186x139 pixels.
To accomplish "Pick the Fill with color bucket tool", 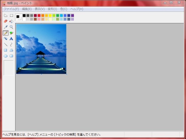I will tap(11, 21).
